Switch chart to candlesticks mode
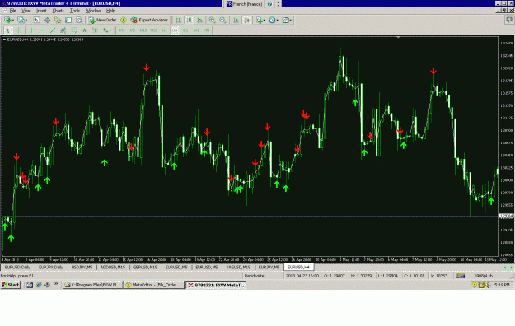The width and height of the screenshot is (515, 326). click(x=190, y=20)
